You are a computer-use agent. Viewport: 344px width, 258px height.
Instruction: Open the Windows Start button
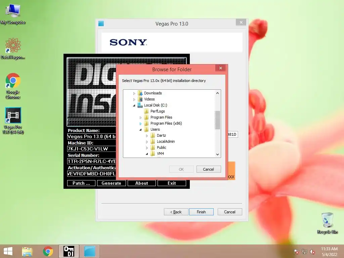(x=8, y=251)
